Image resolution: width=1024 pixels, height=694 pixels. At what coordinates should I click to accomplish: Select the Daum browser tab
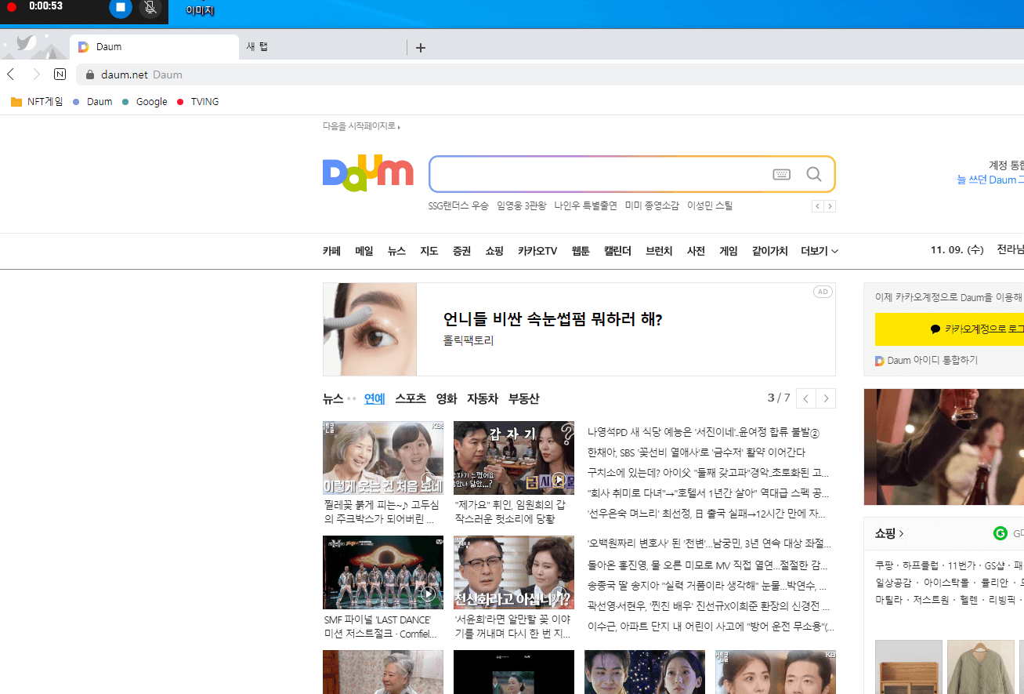click(154, 47)
